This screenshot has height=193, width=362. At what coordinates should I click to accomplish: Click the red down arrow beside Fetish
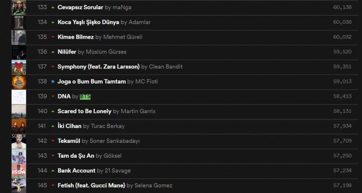click(x=53, y=185)
